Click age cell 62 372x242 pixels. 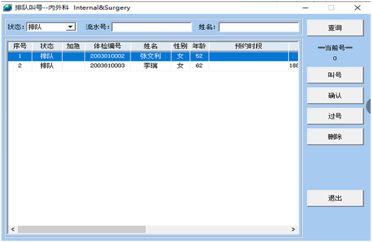[199, 66]
